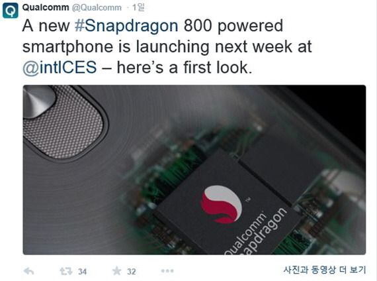Open the @intlCES mention

pyautogui.click(x=60, y=68)
